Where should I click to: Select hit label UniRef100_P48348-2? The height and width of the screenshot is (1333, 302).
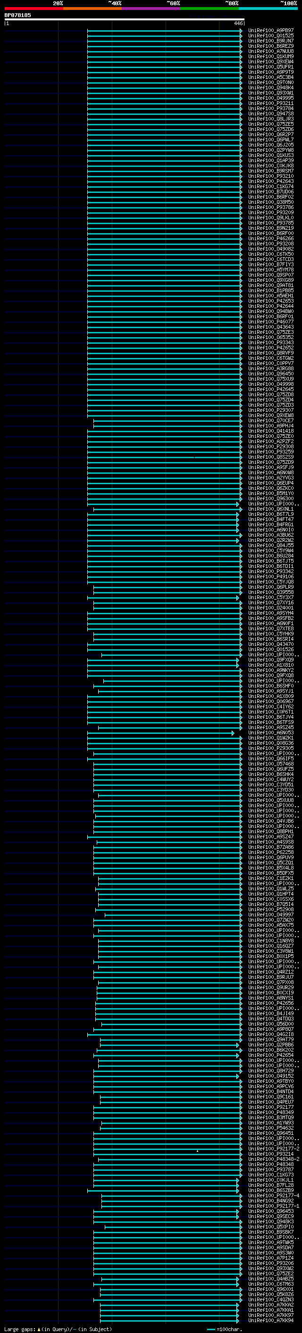273,1159
